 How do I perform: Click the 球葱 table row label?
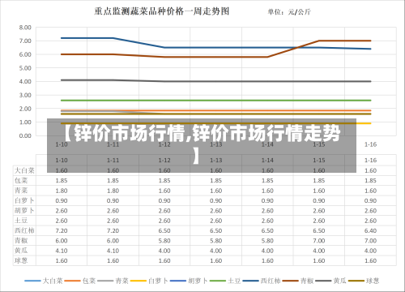21,260
